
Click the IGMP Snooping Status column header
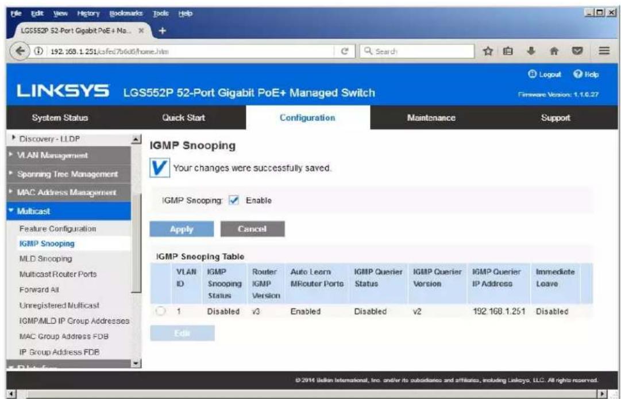click(224, 284)
